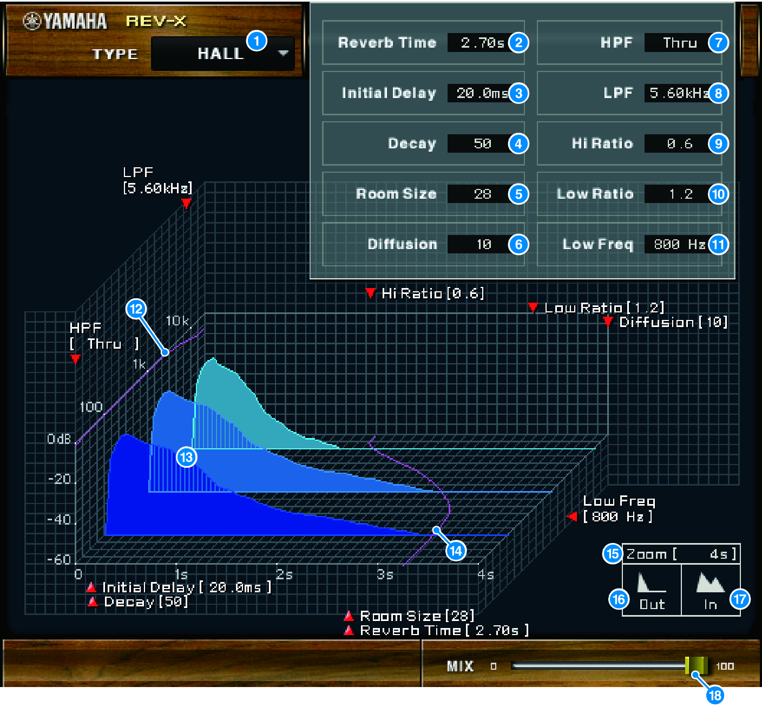This screenshot has height=706, width=762.
Task: Click the MIX slider handle
Action: [x=696, y=665]
